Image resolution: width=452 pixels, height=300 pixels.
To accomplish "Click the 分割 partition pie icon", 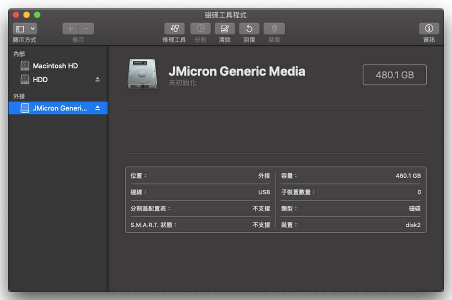I will pos(201,28).
